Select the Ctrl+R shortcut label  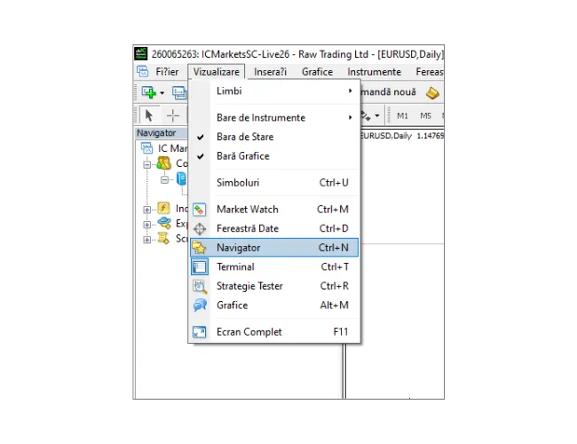[x=334, y=286]
